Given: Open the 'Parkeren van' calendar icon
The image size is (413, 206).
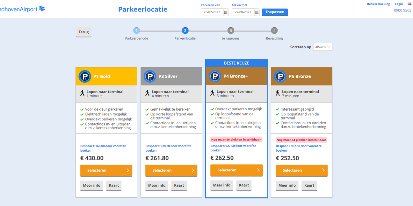Looking at the screenshot, I should click(226, 12).
